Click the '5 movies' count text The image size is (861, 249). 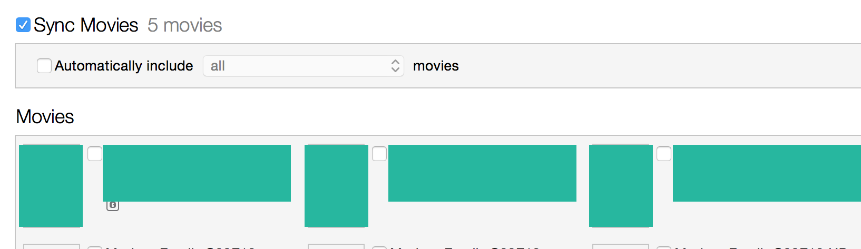click(x=185, y=25)
